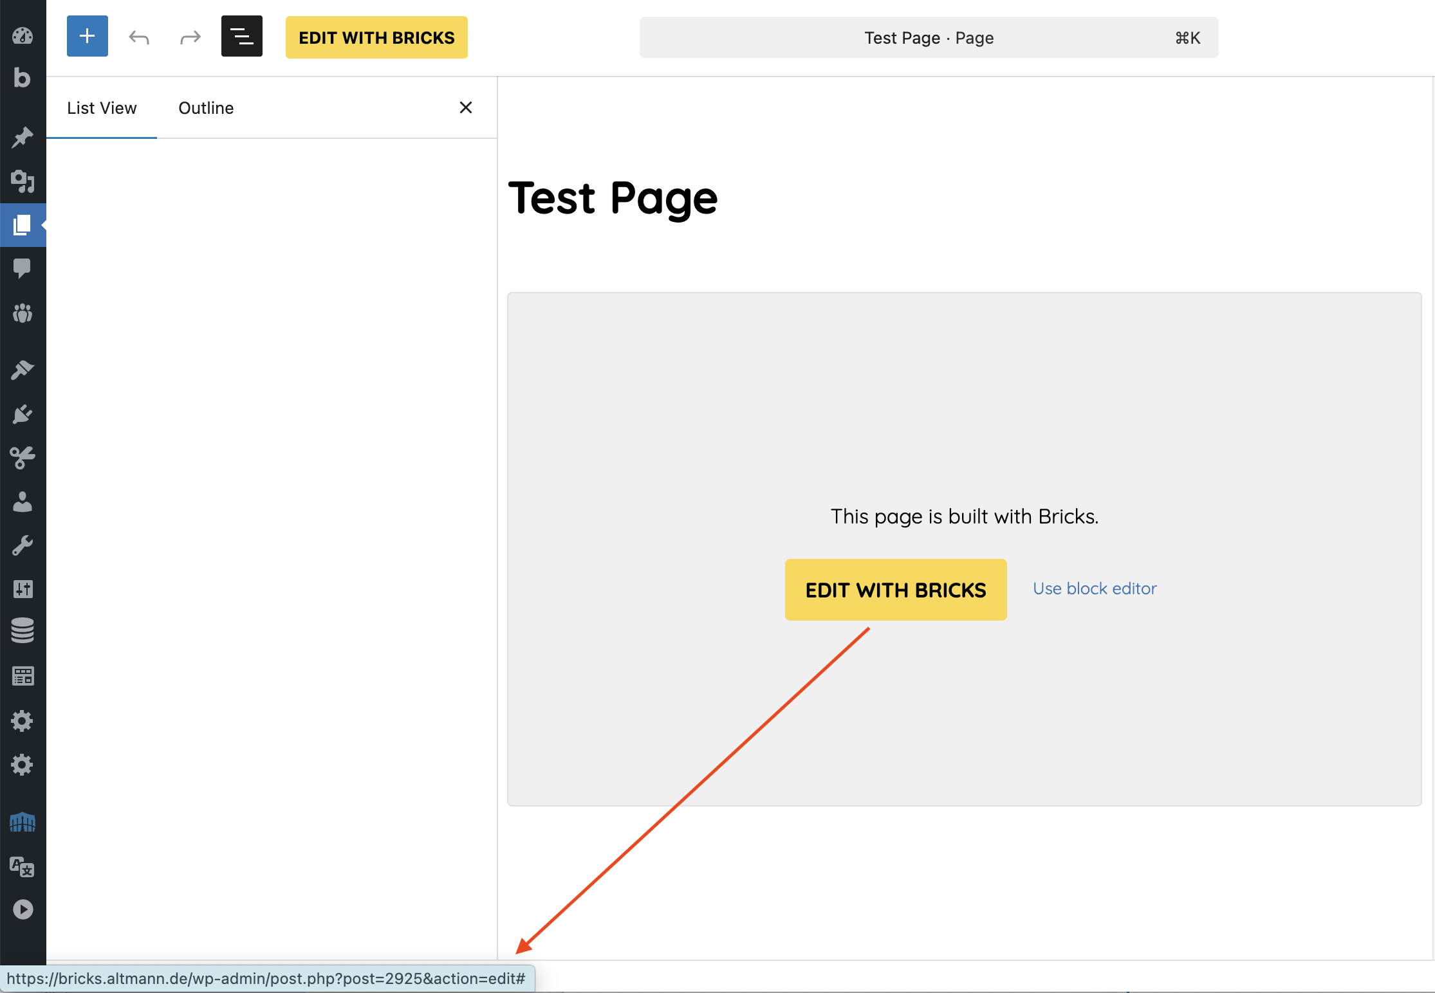The image size is (1435, 993).
Task: Open the Users person icon in sidebar
Action: pyautogui.click(x=23, y=502)
